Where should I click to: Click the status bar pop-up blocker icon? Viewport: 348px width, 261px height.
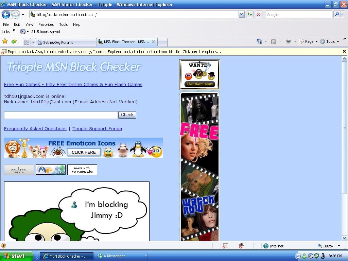225,246
